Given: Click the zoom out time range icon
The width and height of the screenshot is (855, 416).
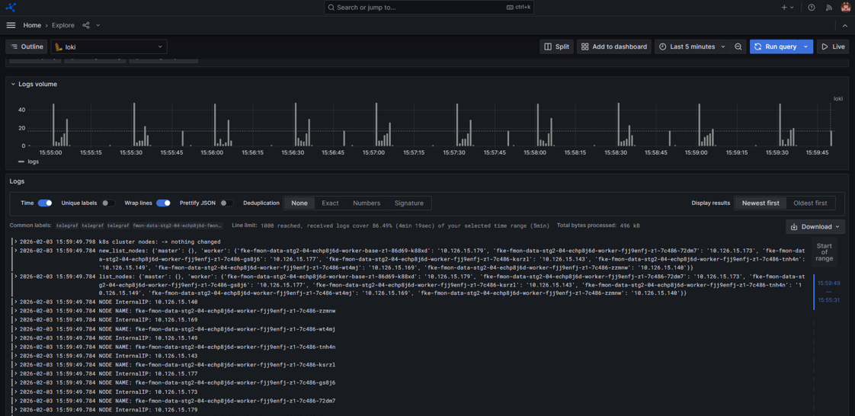Looking at the screenshot, I should (x=738, y=46).
